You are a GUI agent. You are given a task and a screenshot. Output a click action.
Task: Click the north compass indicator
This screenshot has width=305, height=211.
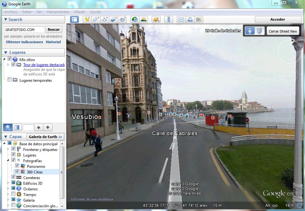pos(292,40)
